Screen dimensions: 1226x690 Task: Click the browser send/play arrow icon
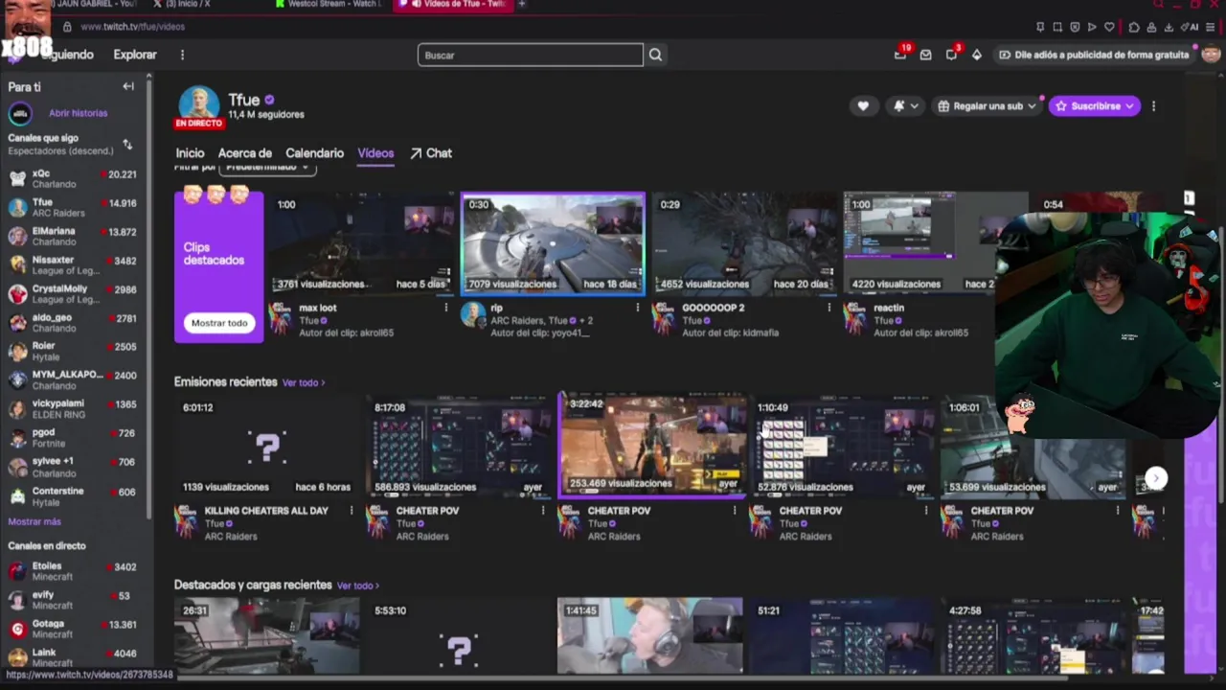click(1092, 27)
